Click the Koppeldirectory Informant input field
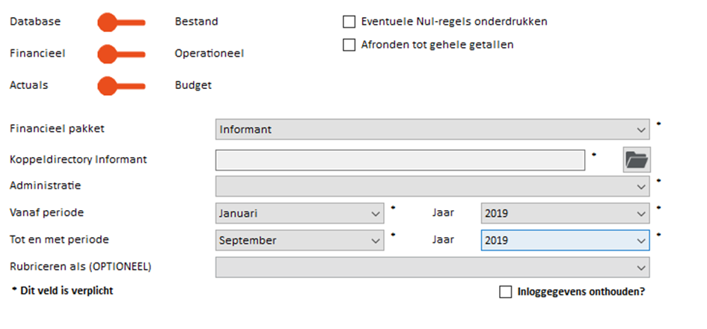This screenshot has height=329, width=707. pos(400,160)
